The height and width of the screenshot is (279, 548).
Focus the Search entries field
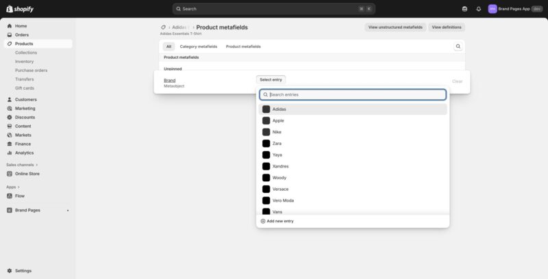pyautogui.click(x=353, y=94)
